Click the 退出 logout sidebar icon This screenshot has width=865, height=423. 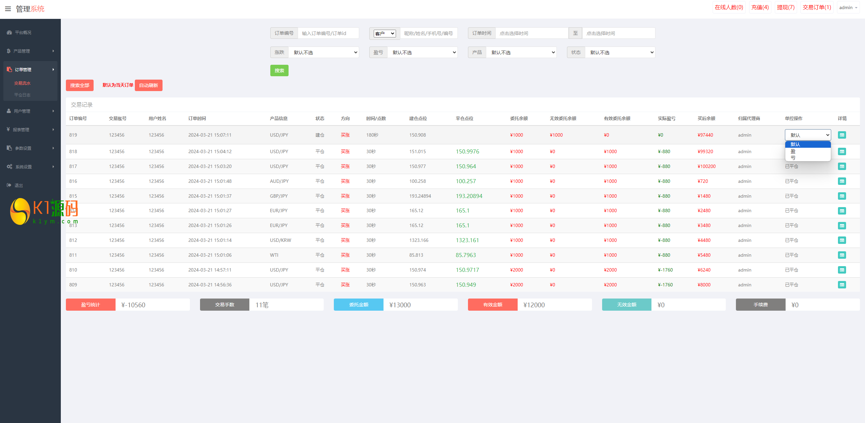click(x=9, y=185)
